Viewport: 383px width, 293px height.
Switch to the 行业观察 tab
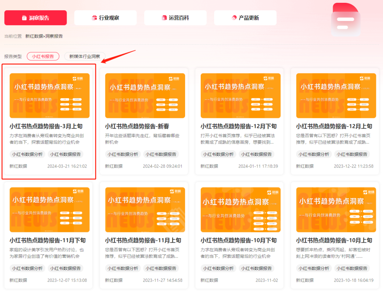[105, 18]
